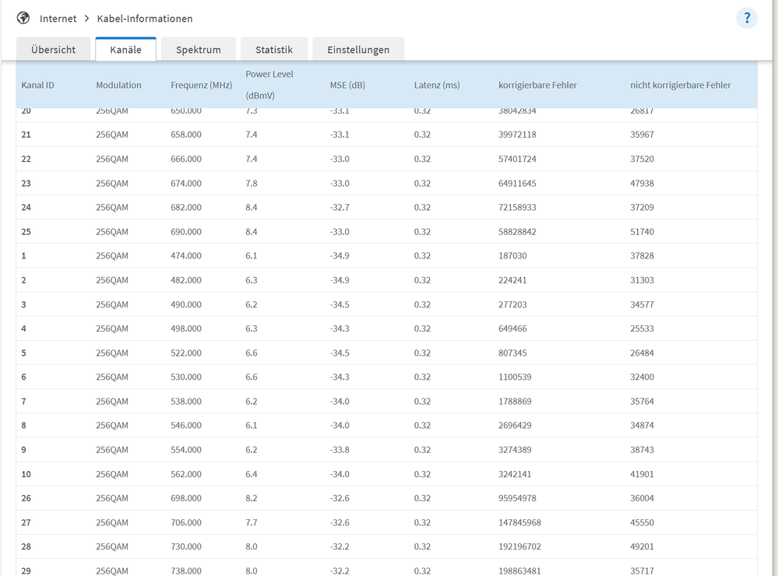The width and height of the screenshot is (778, 576).
Task: Click frequency 690.000 cell
Action: pyautogui.click(x=186, y=232)
